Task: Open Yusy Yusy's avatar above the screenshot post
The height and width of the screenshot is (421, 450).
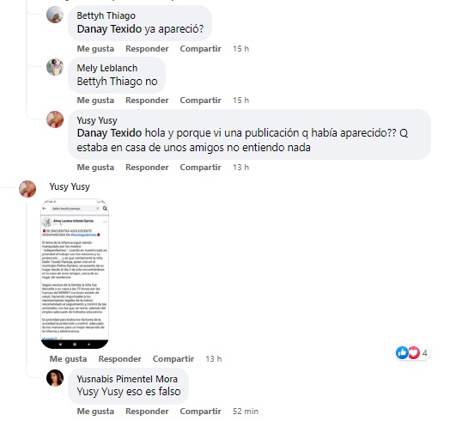Action: pyautogui.click(x=27, y=189)
